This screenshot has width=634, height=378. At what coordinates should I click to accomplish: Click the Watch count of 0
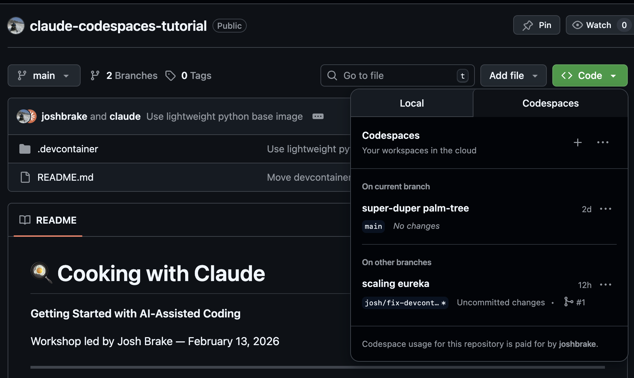(624, 25)
